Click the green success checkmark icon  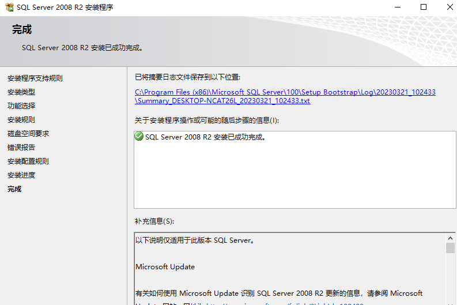[139, 136]
